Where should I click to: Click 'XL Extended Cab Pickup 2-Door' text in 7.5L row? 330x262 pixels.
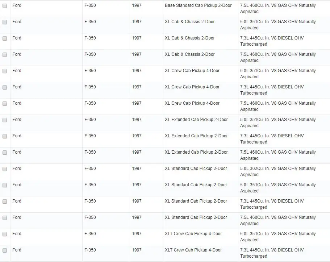(x=196, y=152)
